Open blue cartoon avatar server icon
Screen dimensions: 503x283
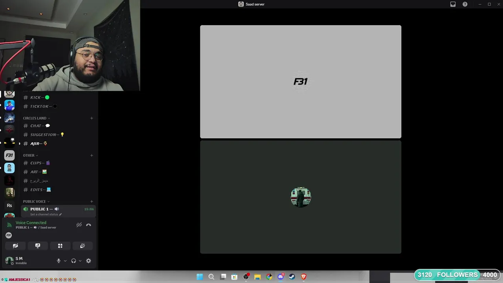9,105
